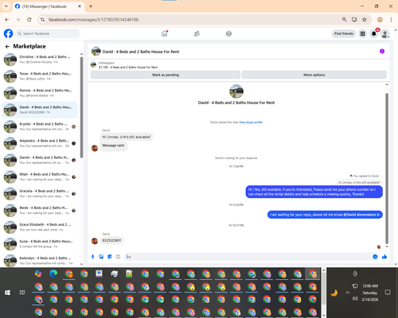This screenshot has height=318, width=398.
Task: Open the sticker picker
Action: point(110,257)
